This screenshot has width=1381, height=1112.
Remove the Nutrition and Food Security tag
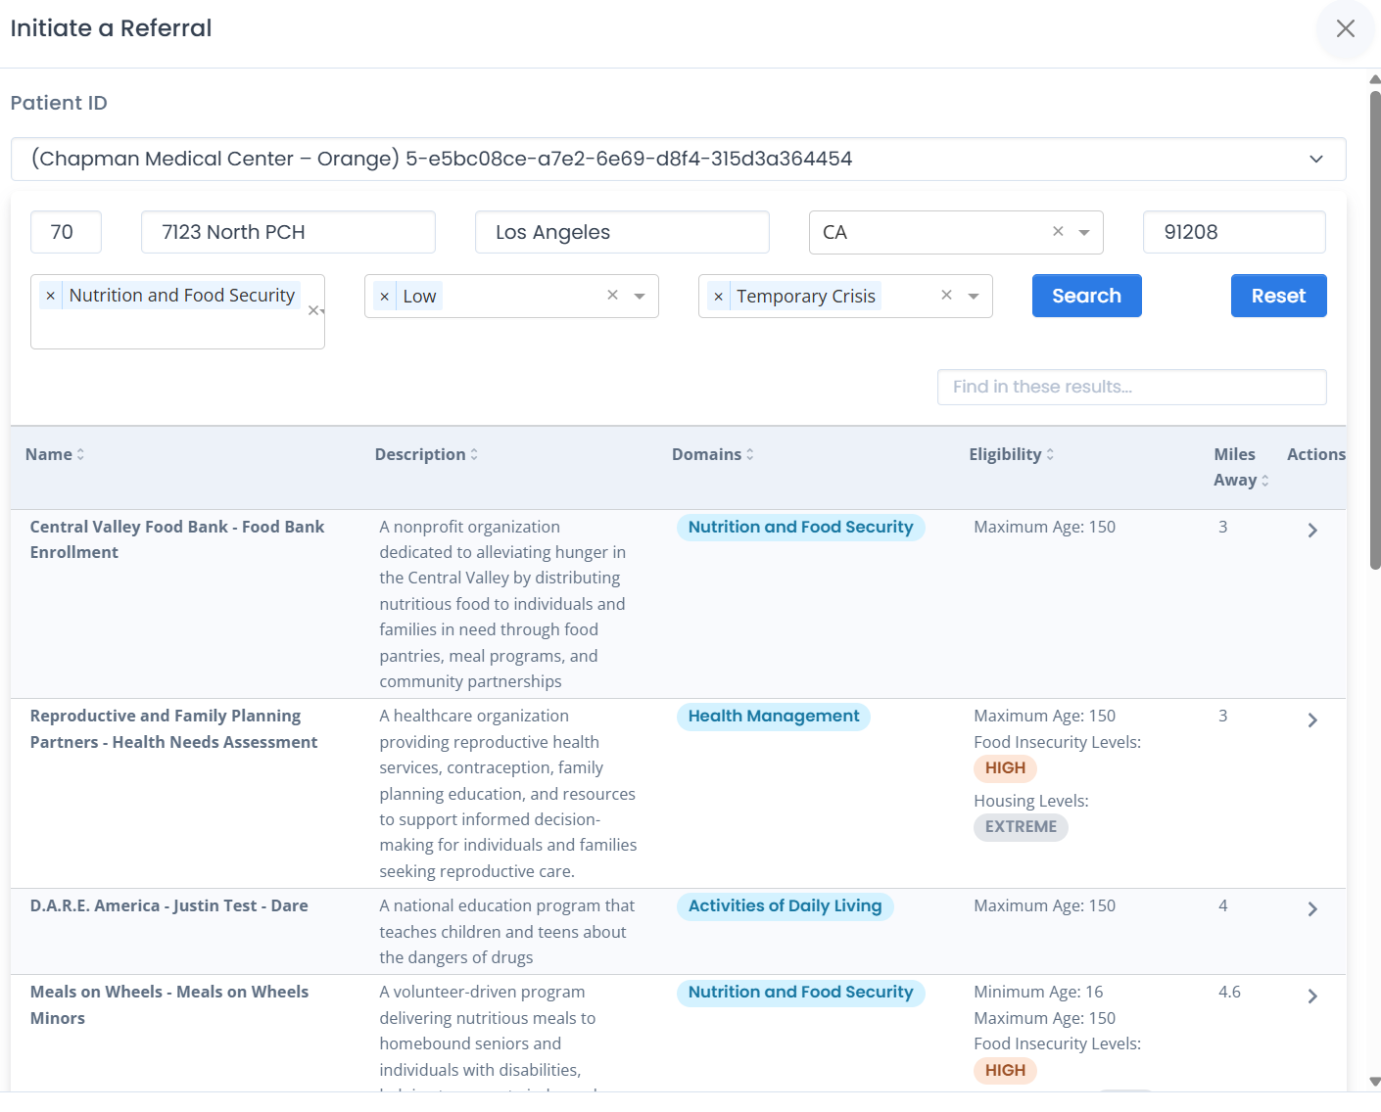coord(50,296)
